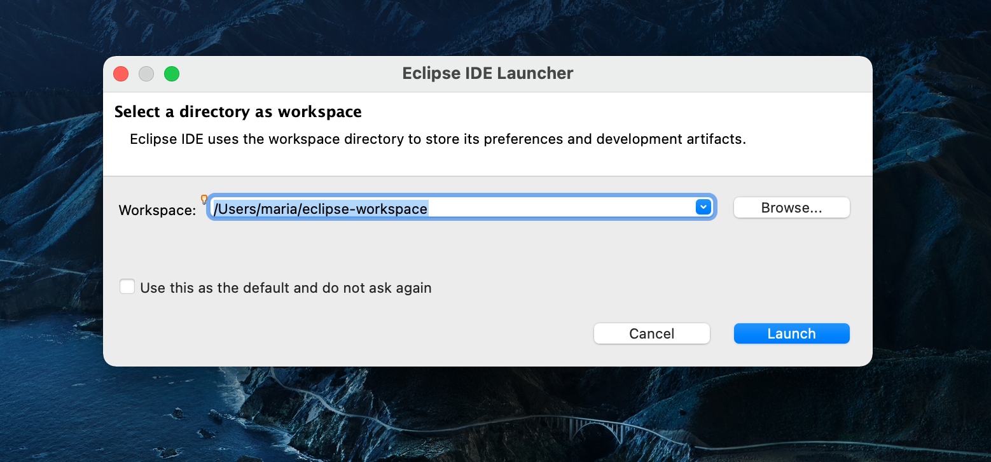991x462 pixels.
Task: Click the 'Select a directory as workspace' heading
Action: pyautogui.click(x=238, y=112)
